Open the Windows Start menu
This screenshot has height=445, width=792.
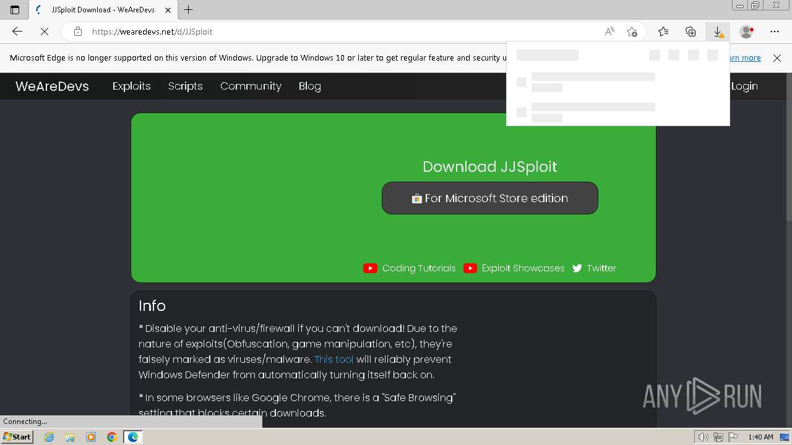tap(17, 437)
